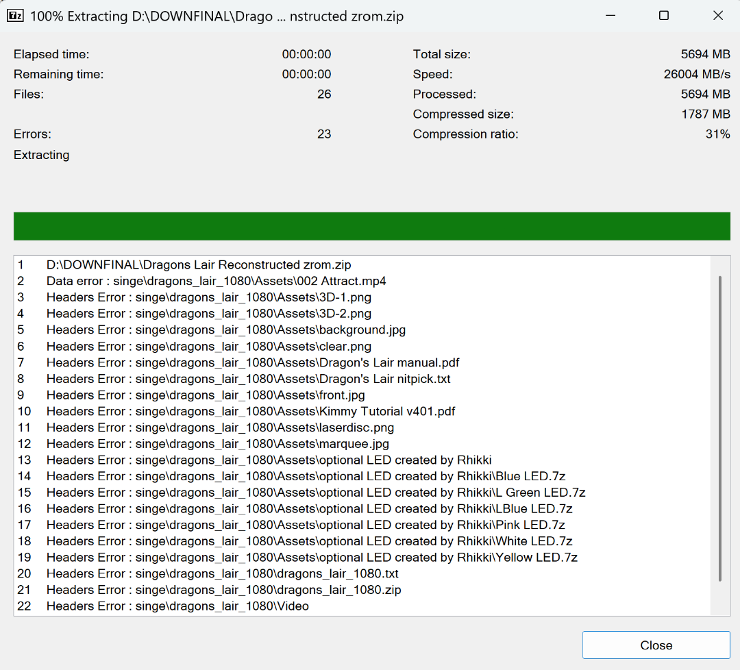
Task: Select the laserdisc.png error line
Action: pyautogui.click(x=220, y=427)
